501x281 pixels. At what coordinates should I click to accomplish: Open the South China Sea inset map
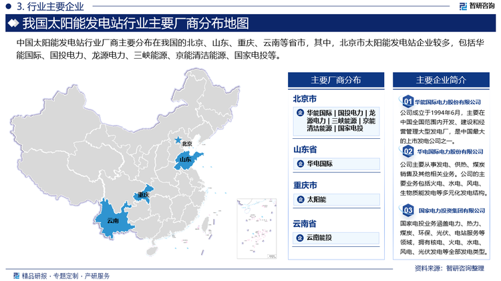click(x=257, y=229)
